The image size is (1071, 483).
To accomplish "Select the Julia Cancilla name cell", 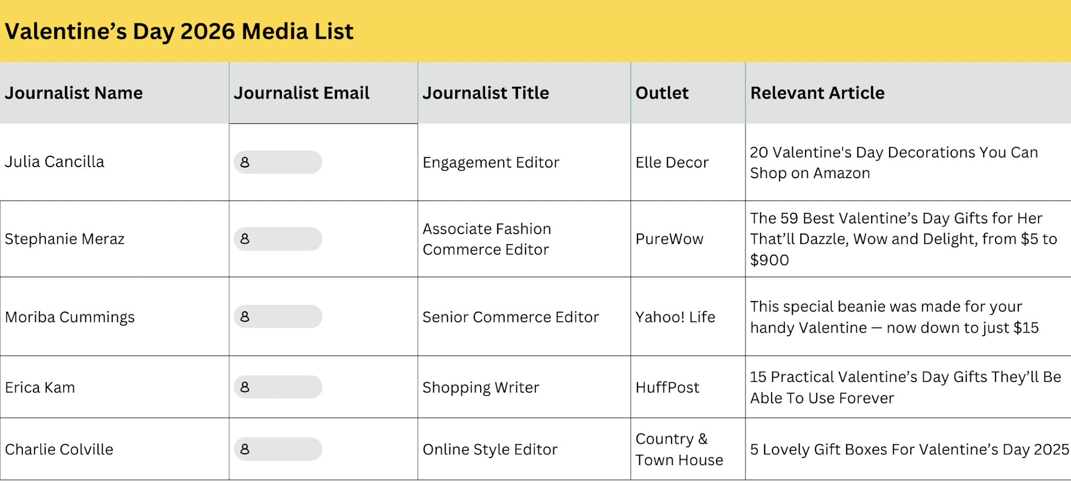I will [55, 162].
